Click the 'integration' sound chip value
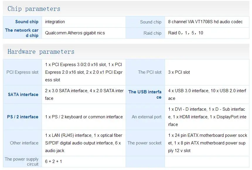 pyautogui.click(x=55, y=22)
